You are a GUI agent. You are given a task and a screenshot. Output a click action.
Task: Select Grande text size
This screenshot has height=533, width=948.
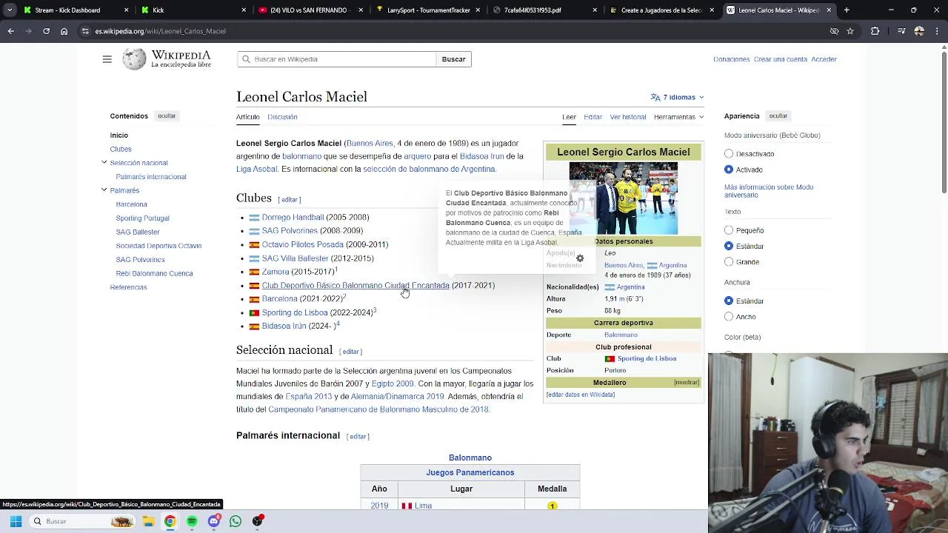[x=729, y=261]
